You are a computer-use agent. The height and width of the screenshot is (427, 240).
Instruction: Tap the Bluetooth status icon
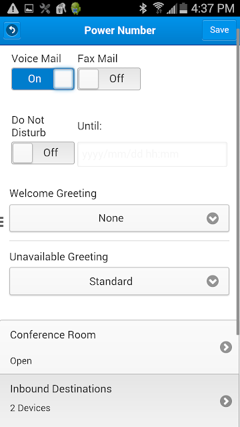pos(143,8)
